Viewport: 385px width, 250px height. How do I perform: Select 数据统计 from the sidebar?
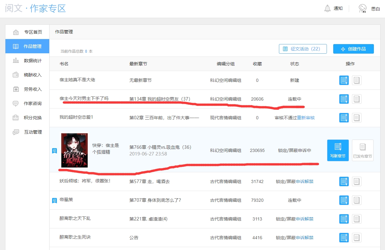33,61
